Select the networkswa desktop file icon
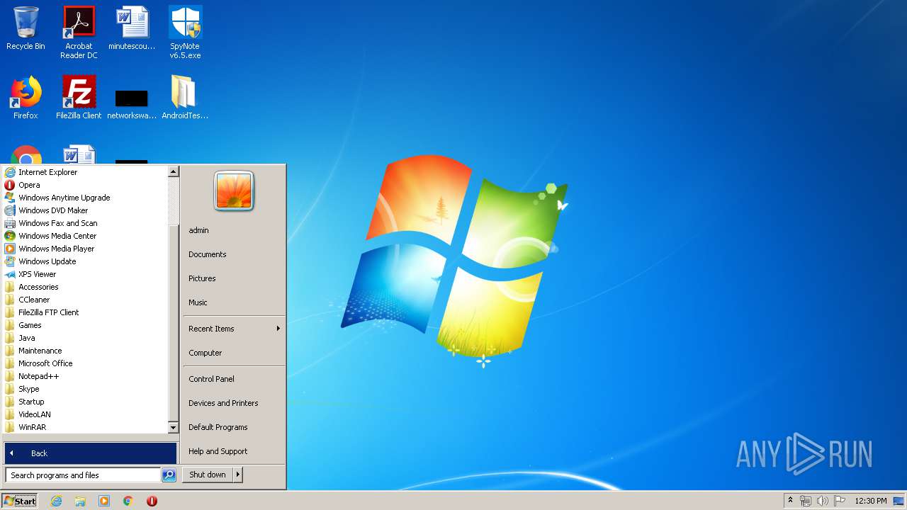907x510 pixels. pyautogui.click(x=132, y=103)
